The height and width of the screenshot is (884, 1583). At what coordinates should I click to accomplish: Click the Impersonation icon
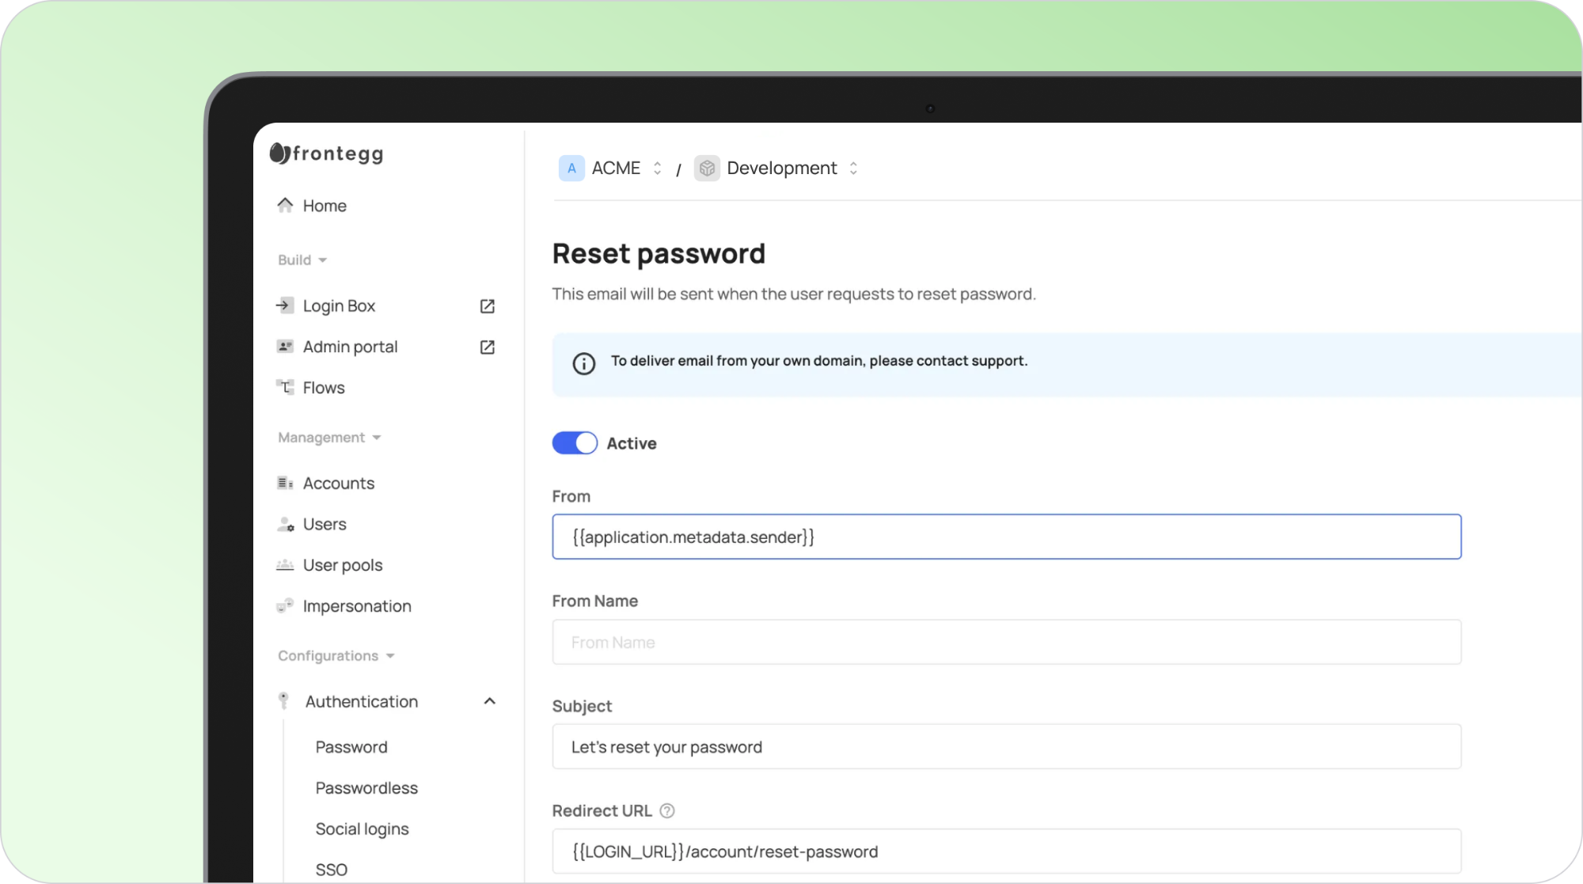coord(285,606)
